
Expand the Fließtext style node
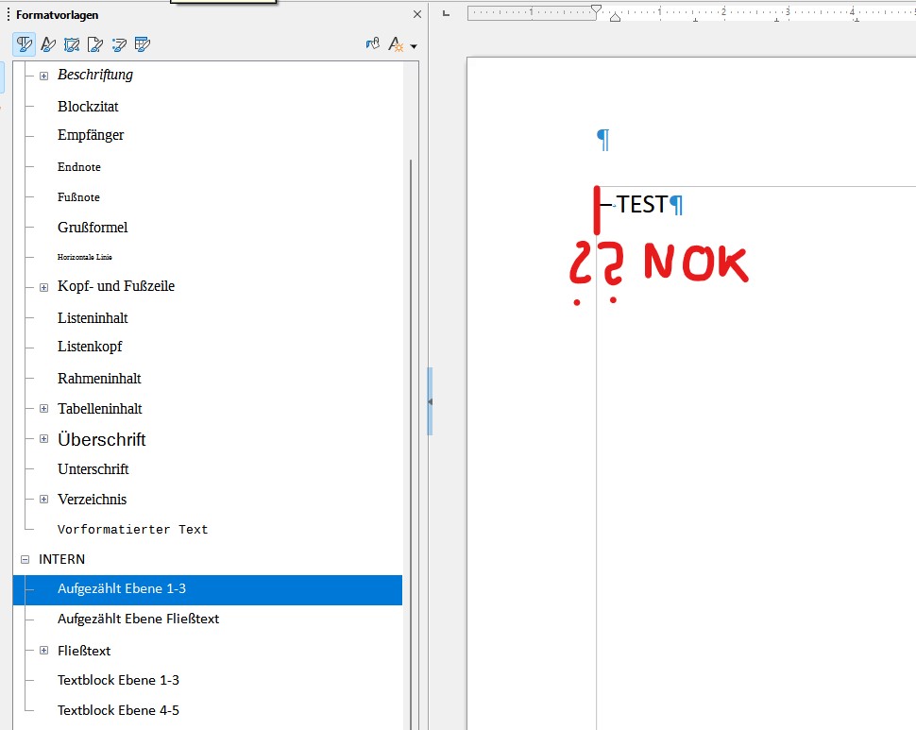[43, 650]
